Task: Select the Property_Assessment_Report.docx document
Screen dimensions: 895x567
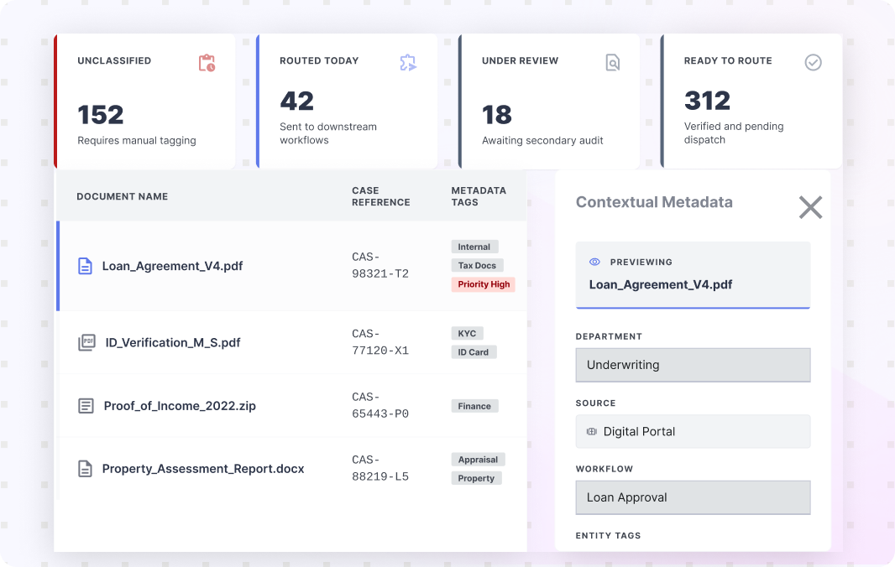Action: pos(203,469)
